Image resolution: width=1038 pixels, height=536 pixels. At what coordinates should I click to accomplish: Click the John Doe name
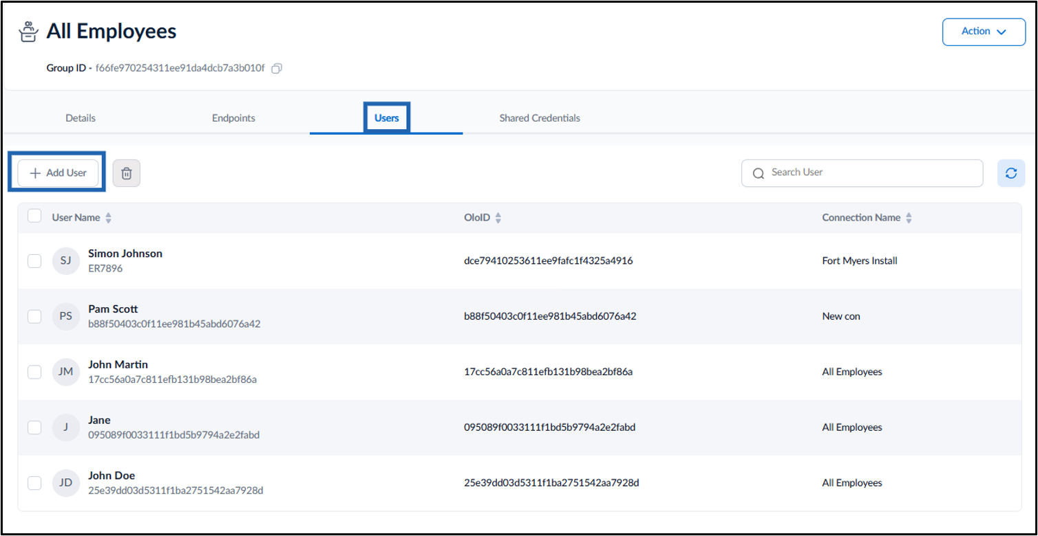(112, 476)
